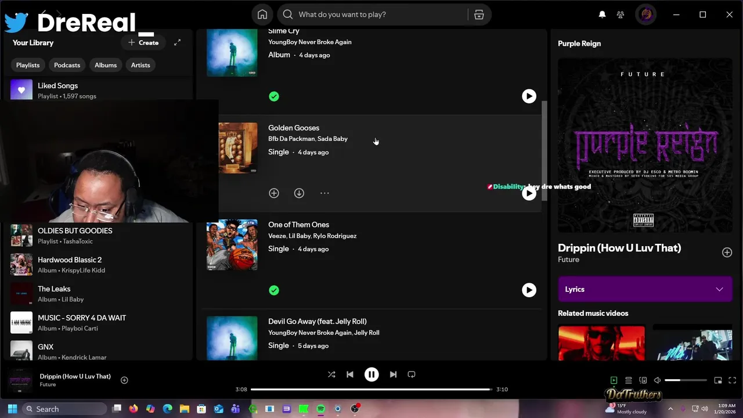Toggle saved checkmark on Slime Cry
Screen dimensions: 743x418
pos(274,96)
